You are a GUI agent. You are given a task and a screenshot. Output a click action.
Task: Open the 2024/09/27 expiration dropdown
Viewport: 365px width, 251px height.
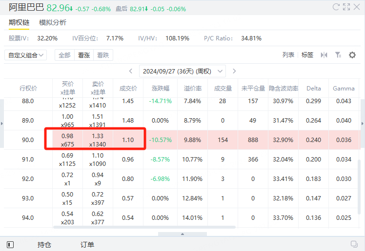182,71
